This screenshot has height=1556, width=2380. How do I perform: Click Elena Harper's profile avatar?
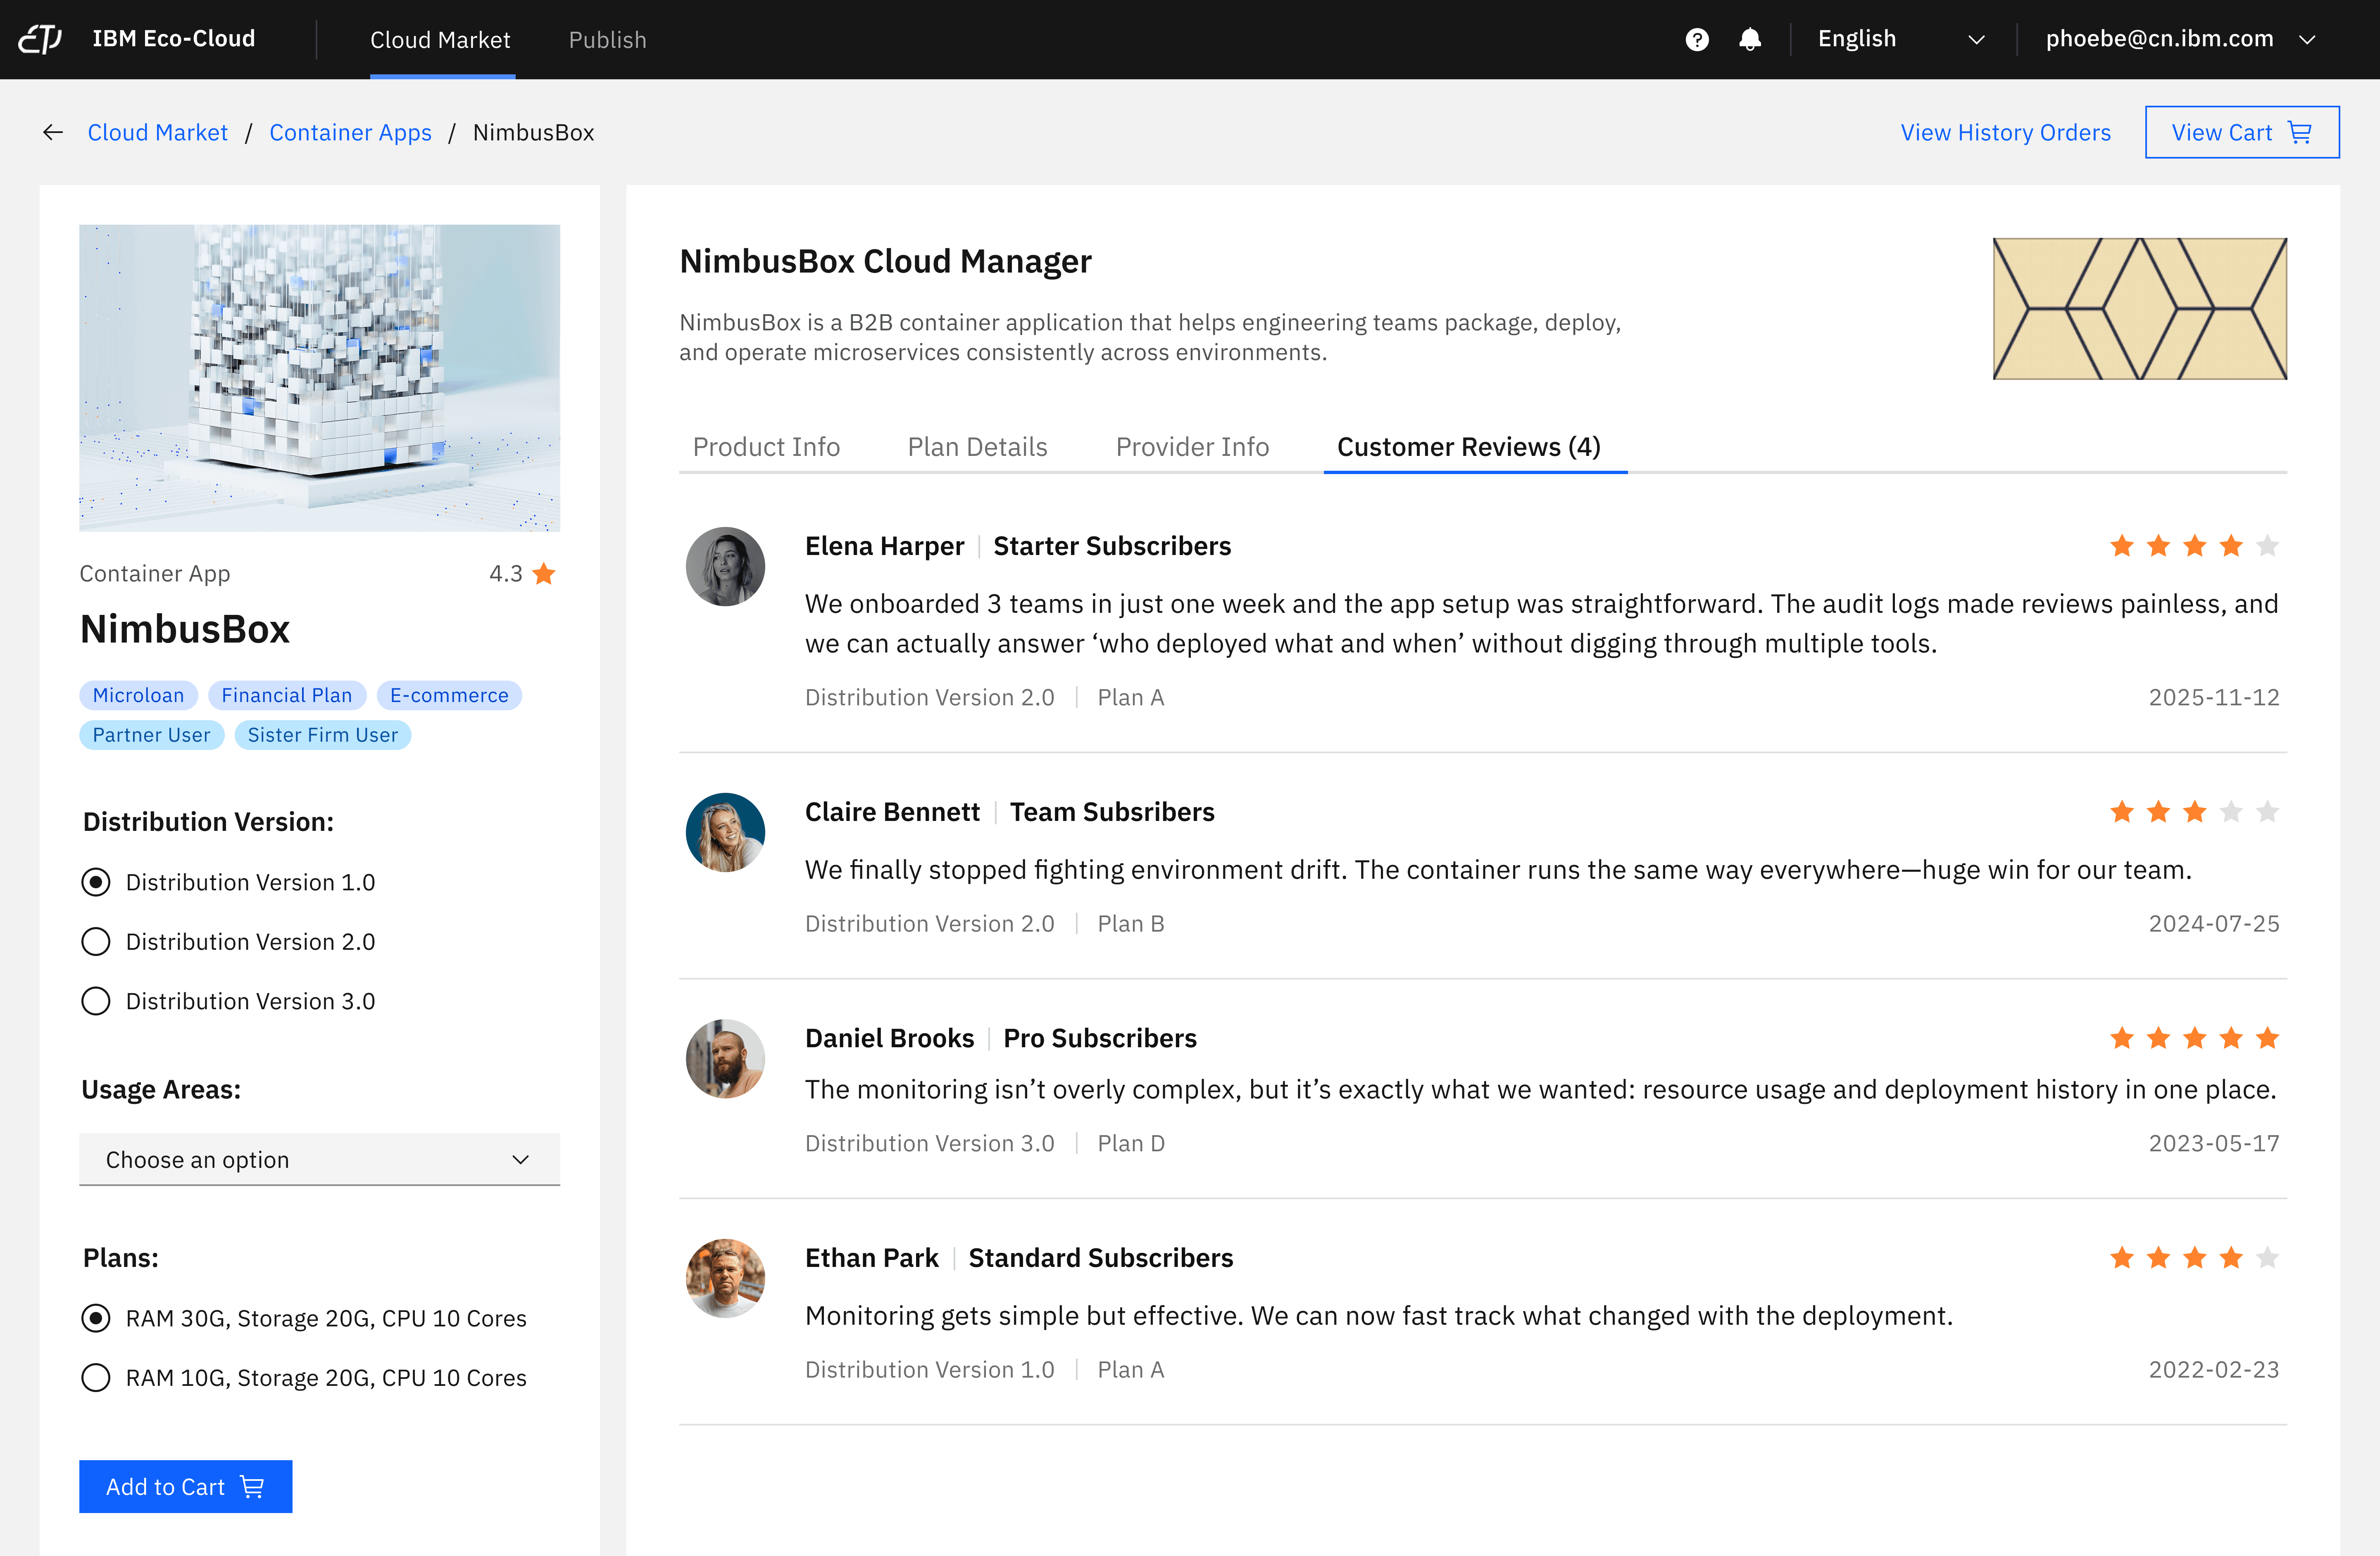tap(725, 567)
